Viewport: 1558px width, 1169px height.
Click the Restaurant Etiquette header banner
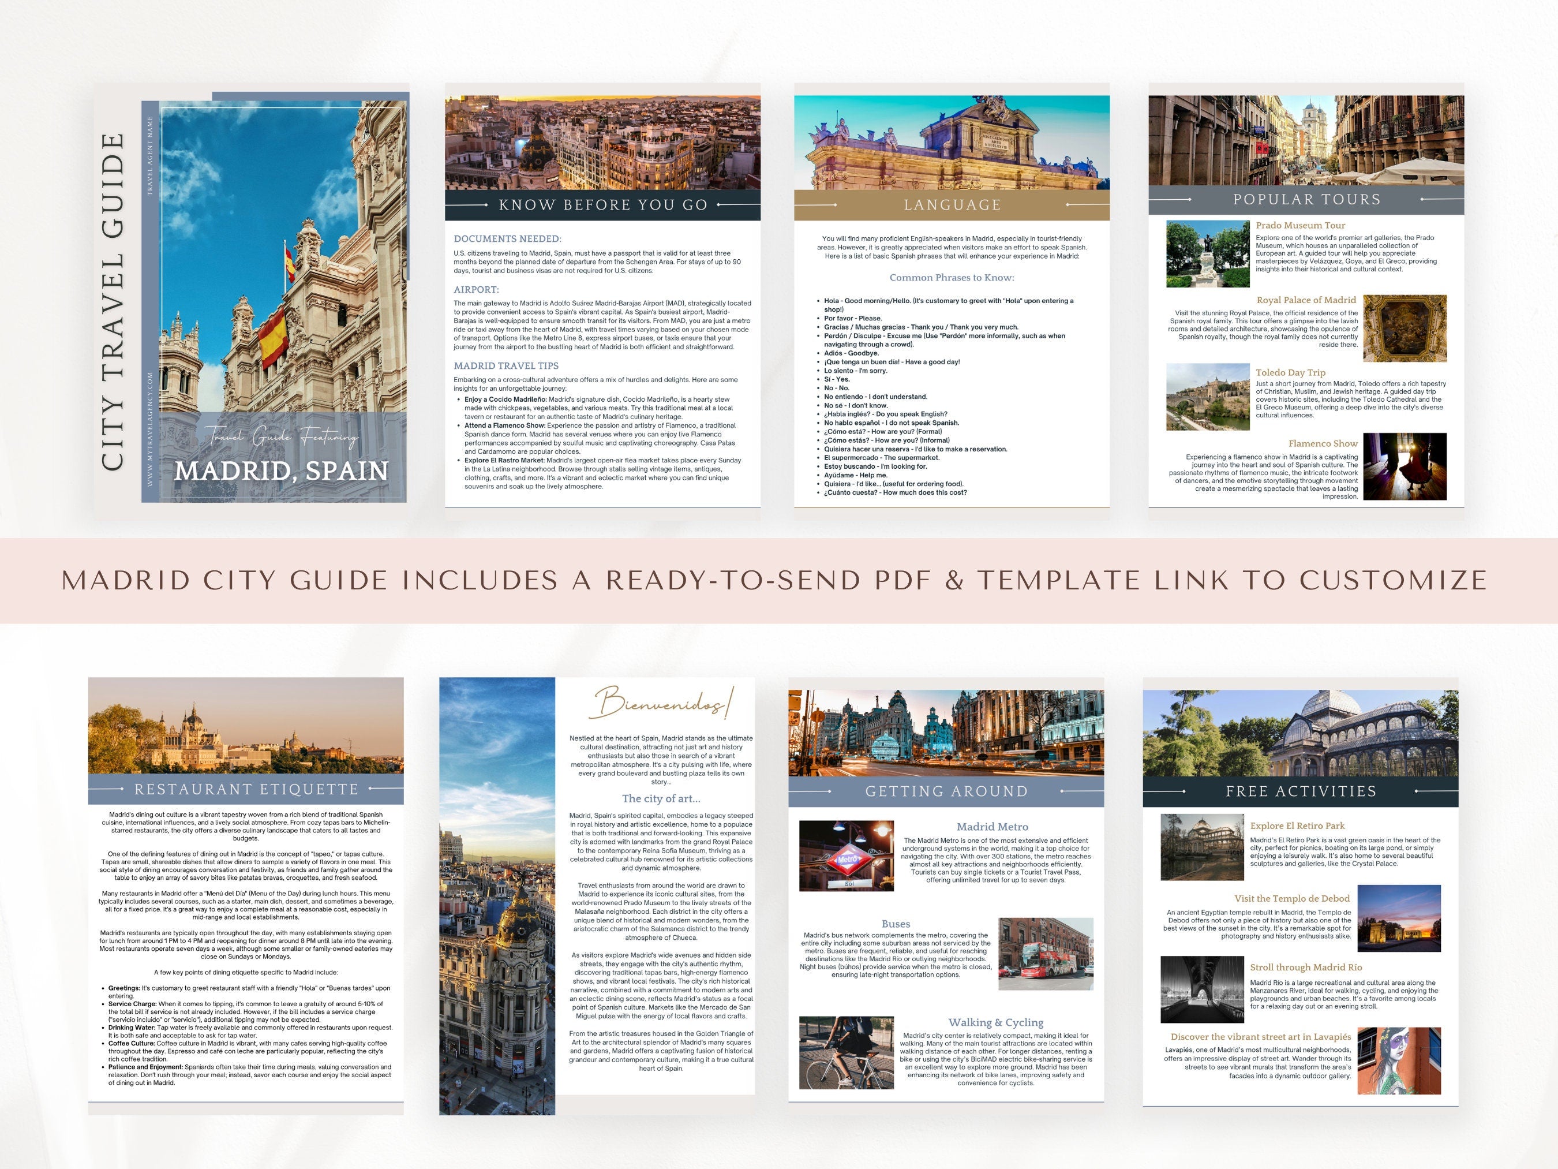(x=246, y=789)
